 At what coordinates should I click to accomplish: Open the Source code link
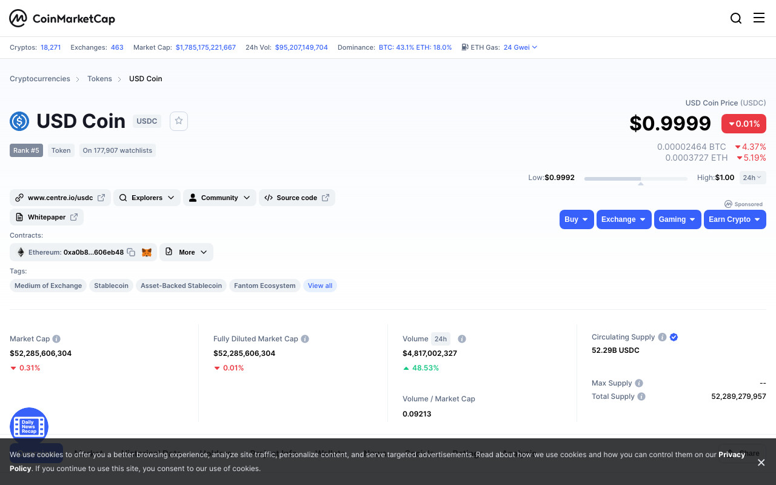(296, 198)
